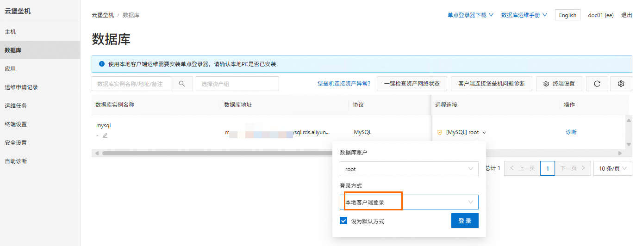Image resolution: width=636 pixels, height=246 pixels.
Task: Open 终端设置 in the sidebar
Action: pos(40,124)
